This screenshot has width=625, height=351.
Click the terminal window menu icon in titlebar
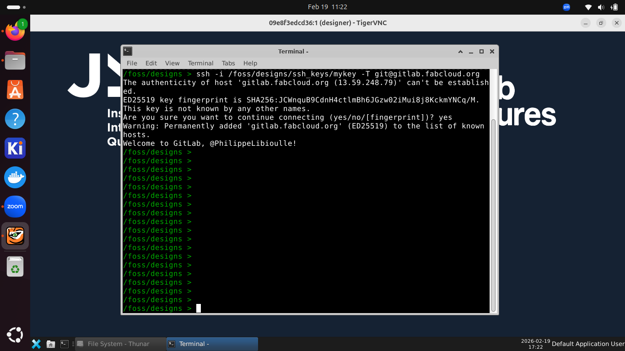tap(128, 52)
